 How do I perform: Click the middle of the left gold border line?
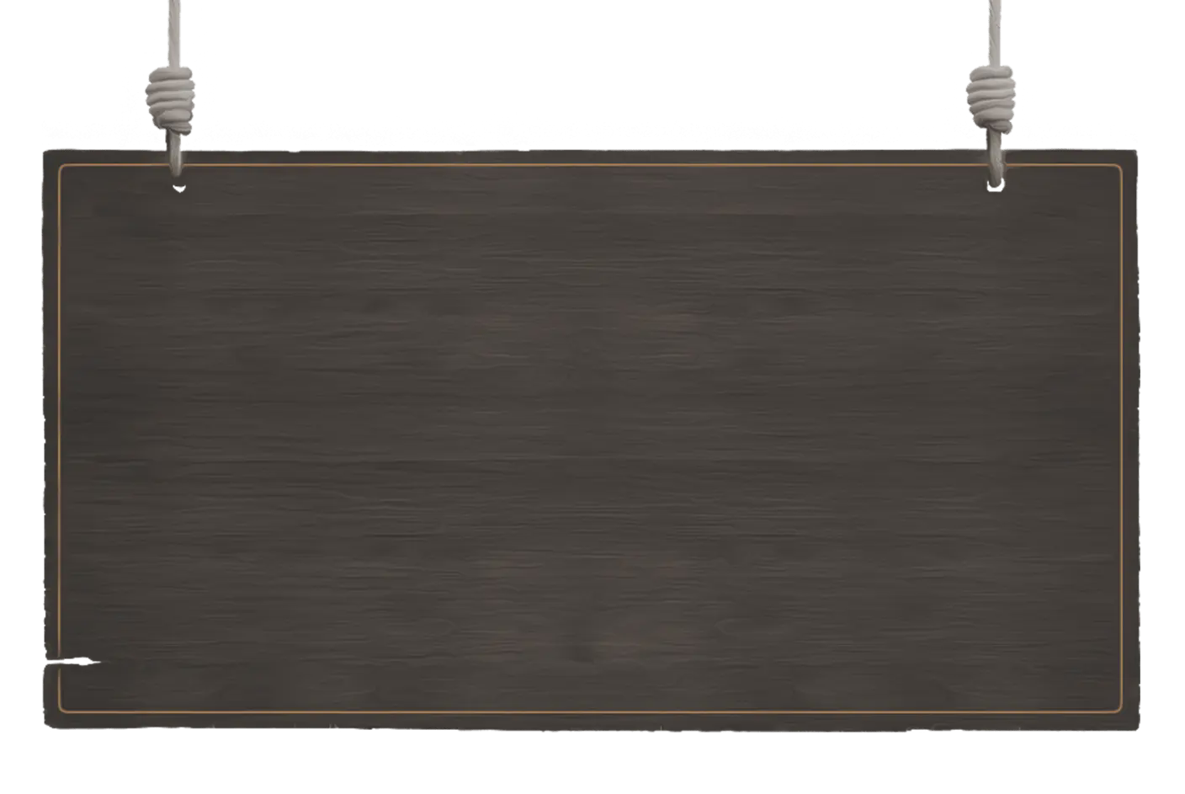[58, 439]
